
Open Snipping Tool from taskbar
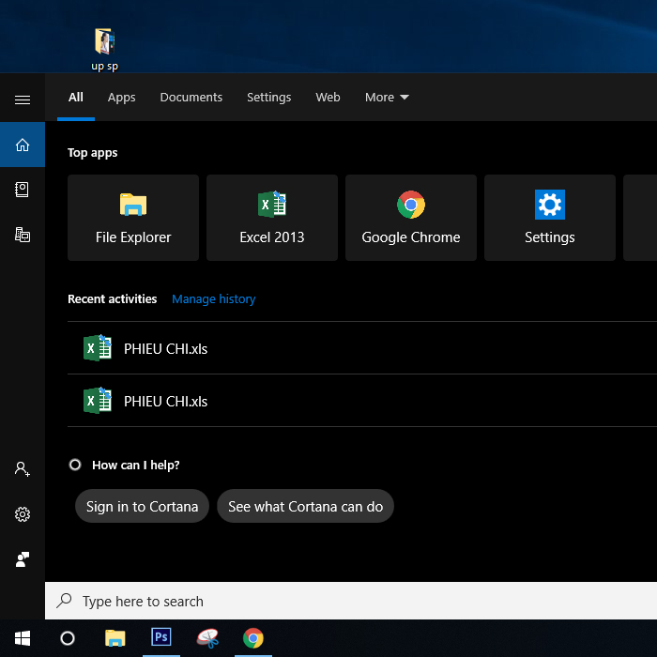coord(207,638)
